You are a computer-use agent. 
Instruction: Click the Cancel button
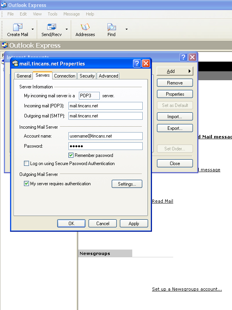tap(102, 224)
